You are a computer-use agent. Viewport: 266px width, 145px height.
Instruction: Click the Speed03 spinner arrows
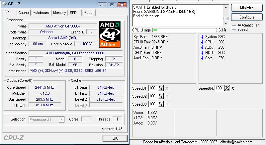pyautogui.click(x=160, y=104)
